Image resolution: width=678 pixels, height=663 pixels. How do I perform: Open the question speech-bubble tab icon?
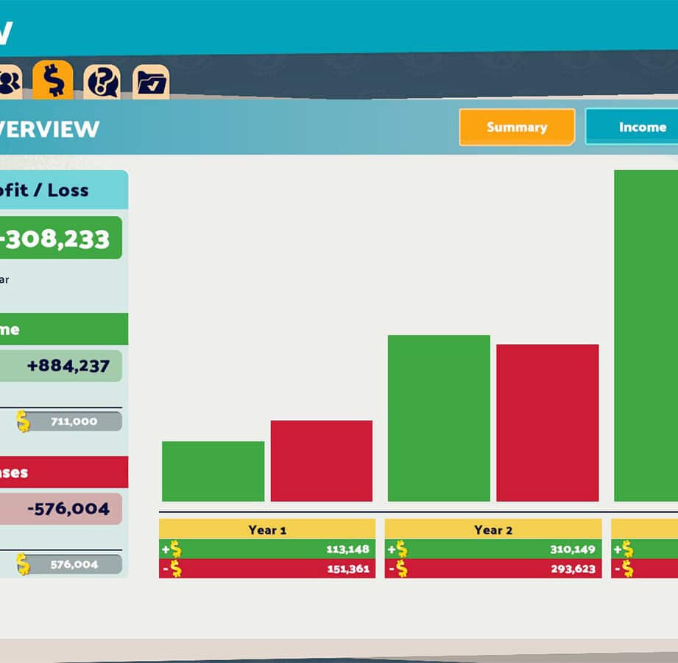click(102, 83)
